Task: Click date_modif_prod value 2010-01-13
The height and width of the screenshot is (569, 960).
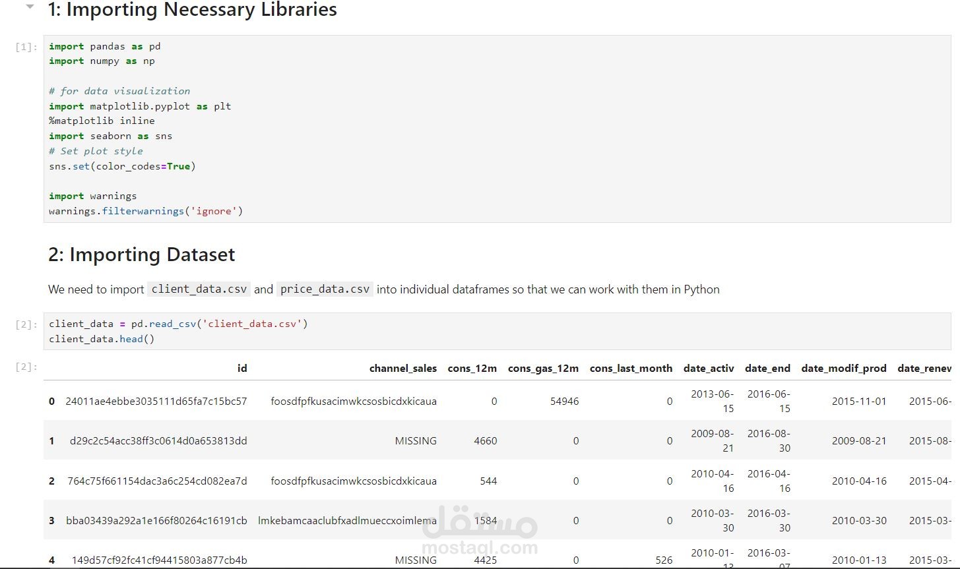Action: click(859, 560)
